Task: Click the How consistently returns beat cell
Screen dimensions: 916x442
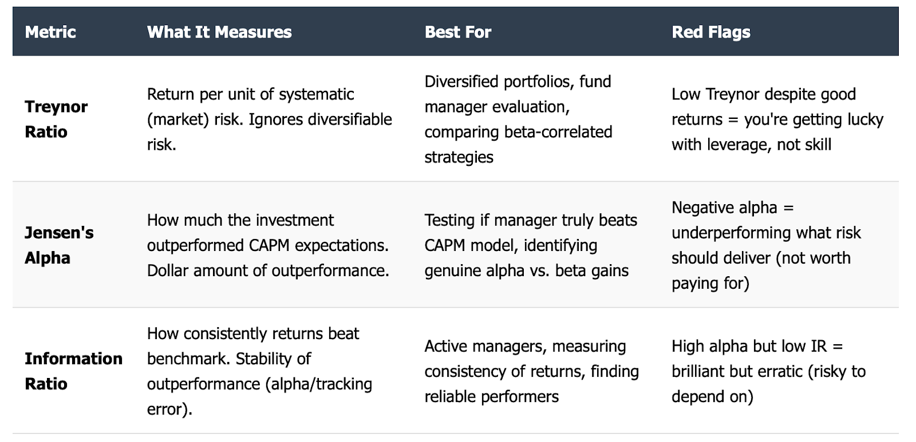Action: tap(259, 371)
